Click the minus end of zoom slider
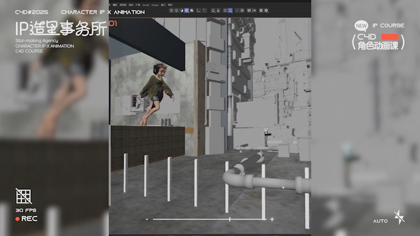The height and width of the screenshot is (236, 420). pos(147,219)
